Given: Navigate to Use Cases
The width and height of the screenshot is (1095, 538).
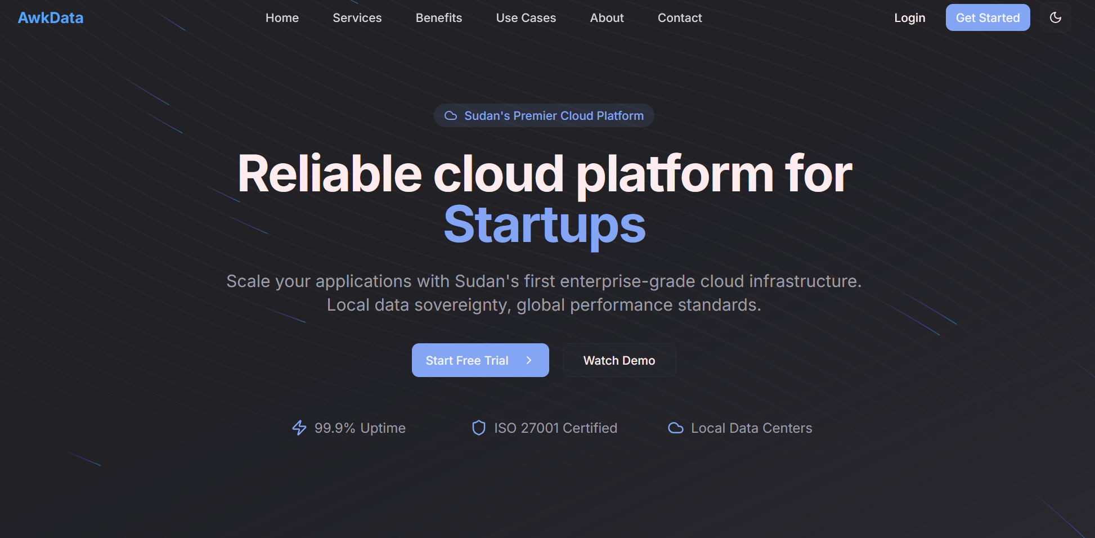Looking at the screenshot, I should click(526, 17).
